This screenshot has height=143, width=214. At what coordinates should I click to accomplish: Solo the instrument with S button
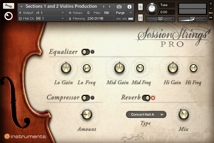tap(140, 7)
